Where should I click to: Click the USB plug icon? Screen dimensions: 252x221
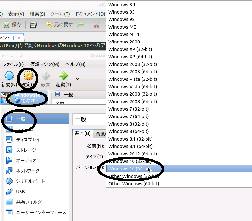tap(9, 191)
